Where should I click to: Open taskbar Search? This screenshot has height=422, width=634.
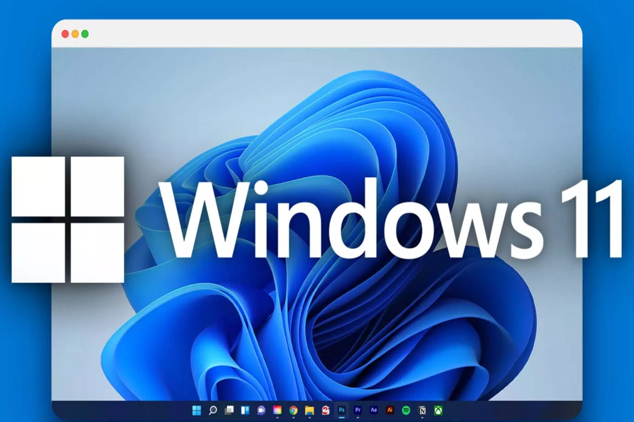click(x=213, y=410)
